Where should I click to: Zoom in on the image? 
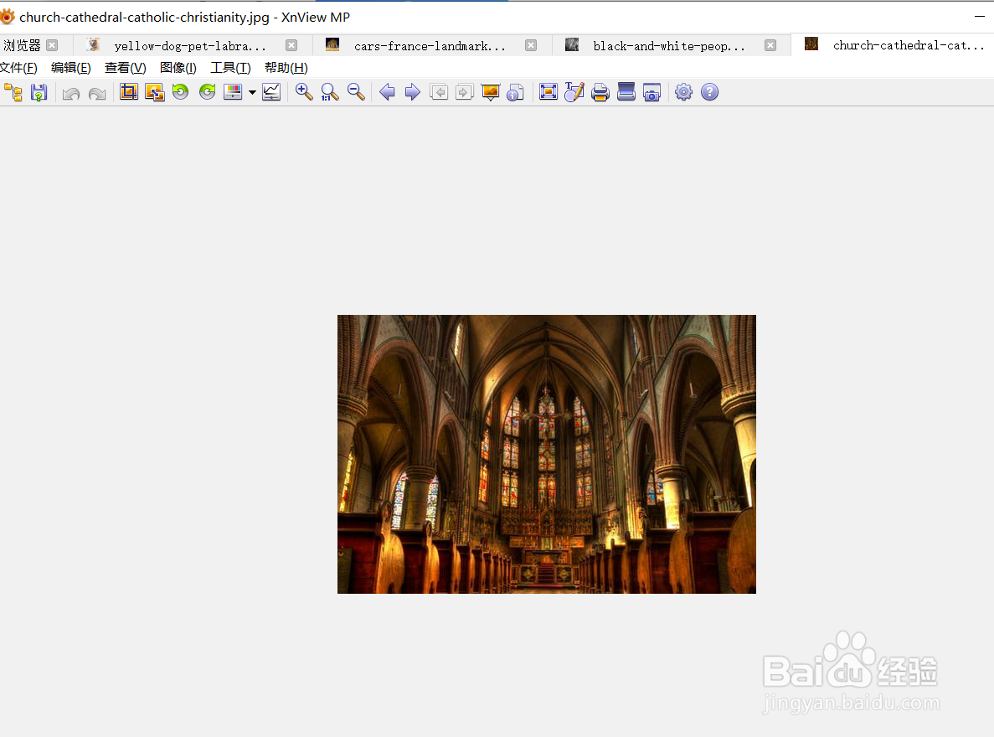click(304, 92)
